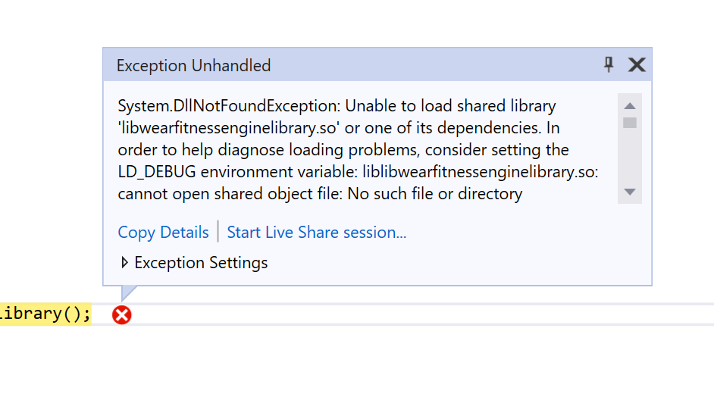Click the Exception Unhandled title text
The width and height of the screenshot is (714, 397).
193,66
